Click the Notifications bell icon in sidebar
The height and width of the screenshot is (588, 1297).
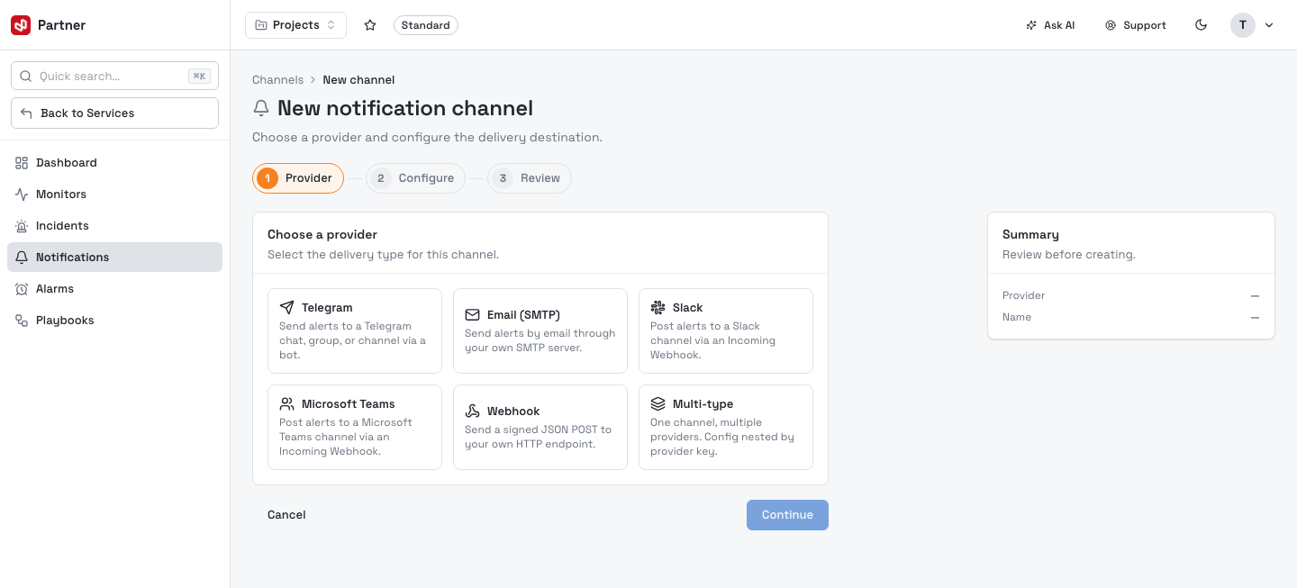pos(22,258)
